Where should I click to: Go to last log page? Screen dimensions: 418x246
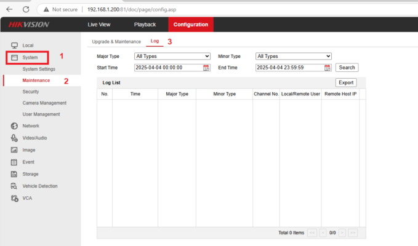tap(353, 232)
